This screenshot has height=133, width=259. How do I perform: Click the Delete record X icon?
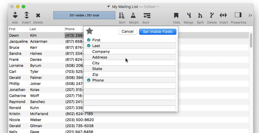(38, 15)
